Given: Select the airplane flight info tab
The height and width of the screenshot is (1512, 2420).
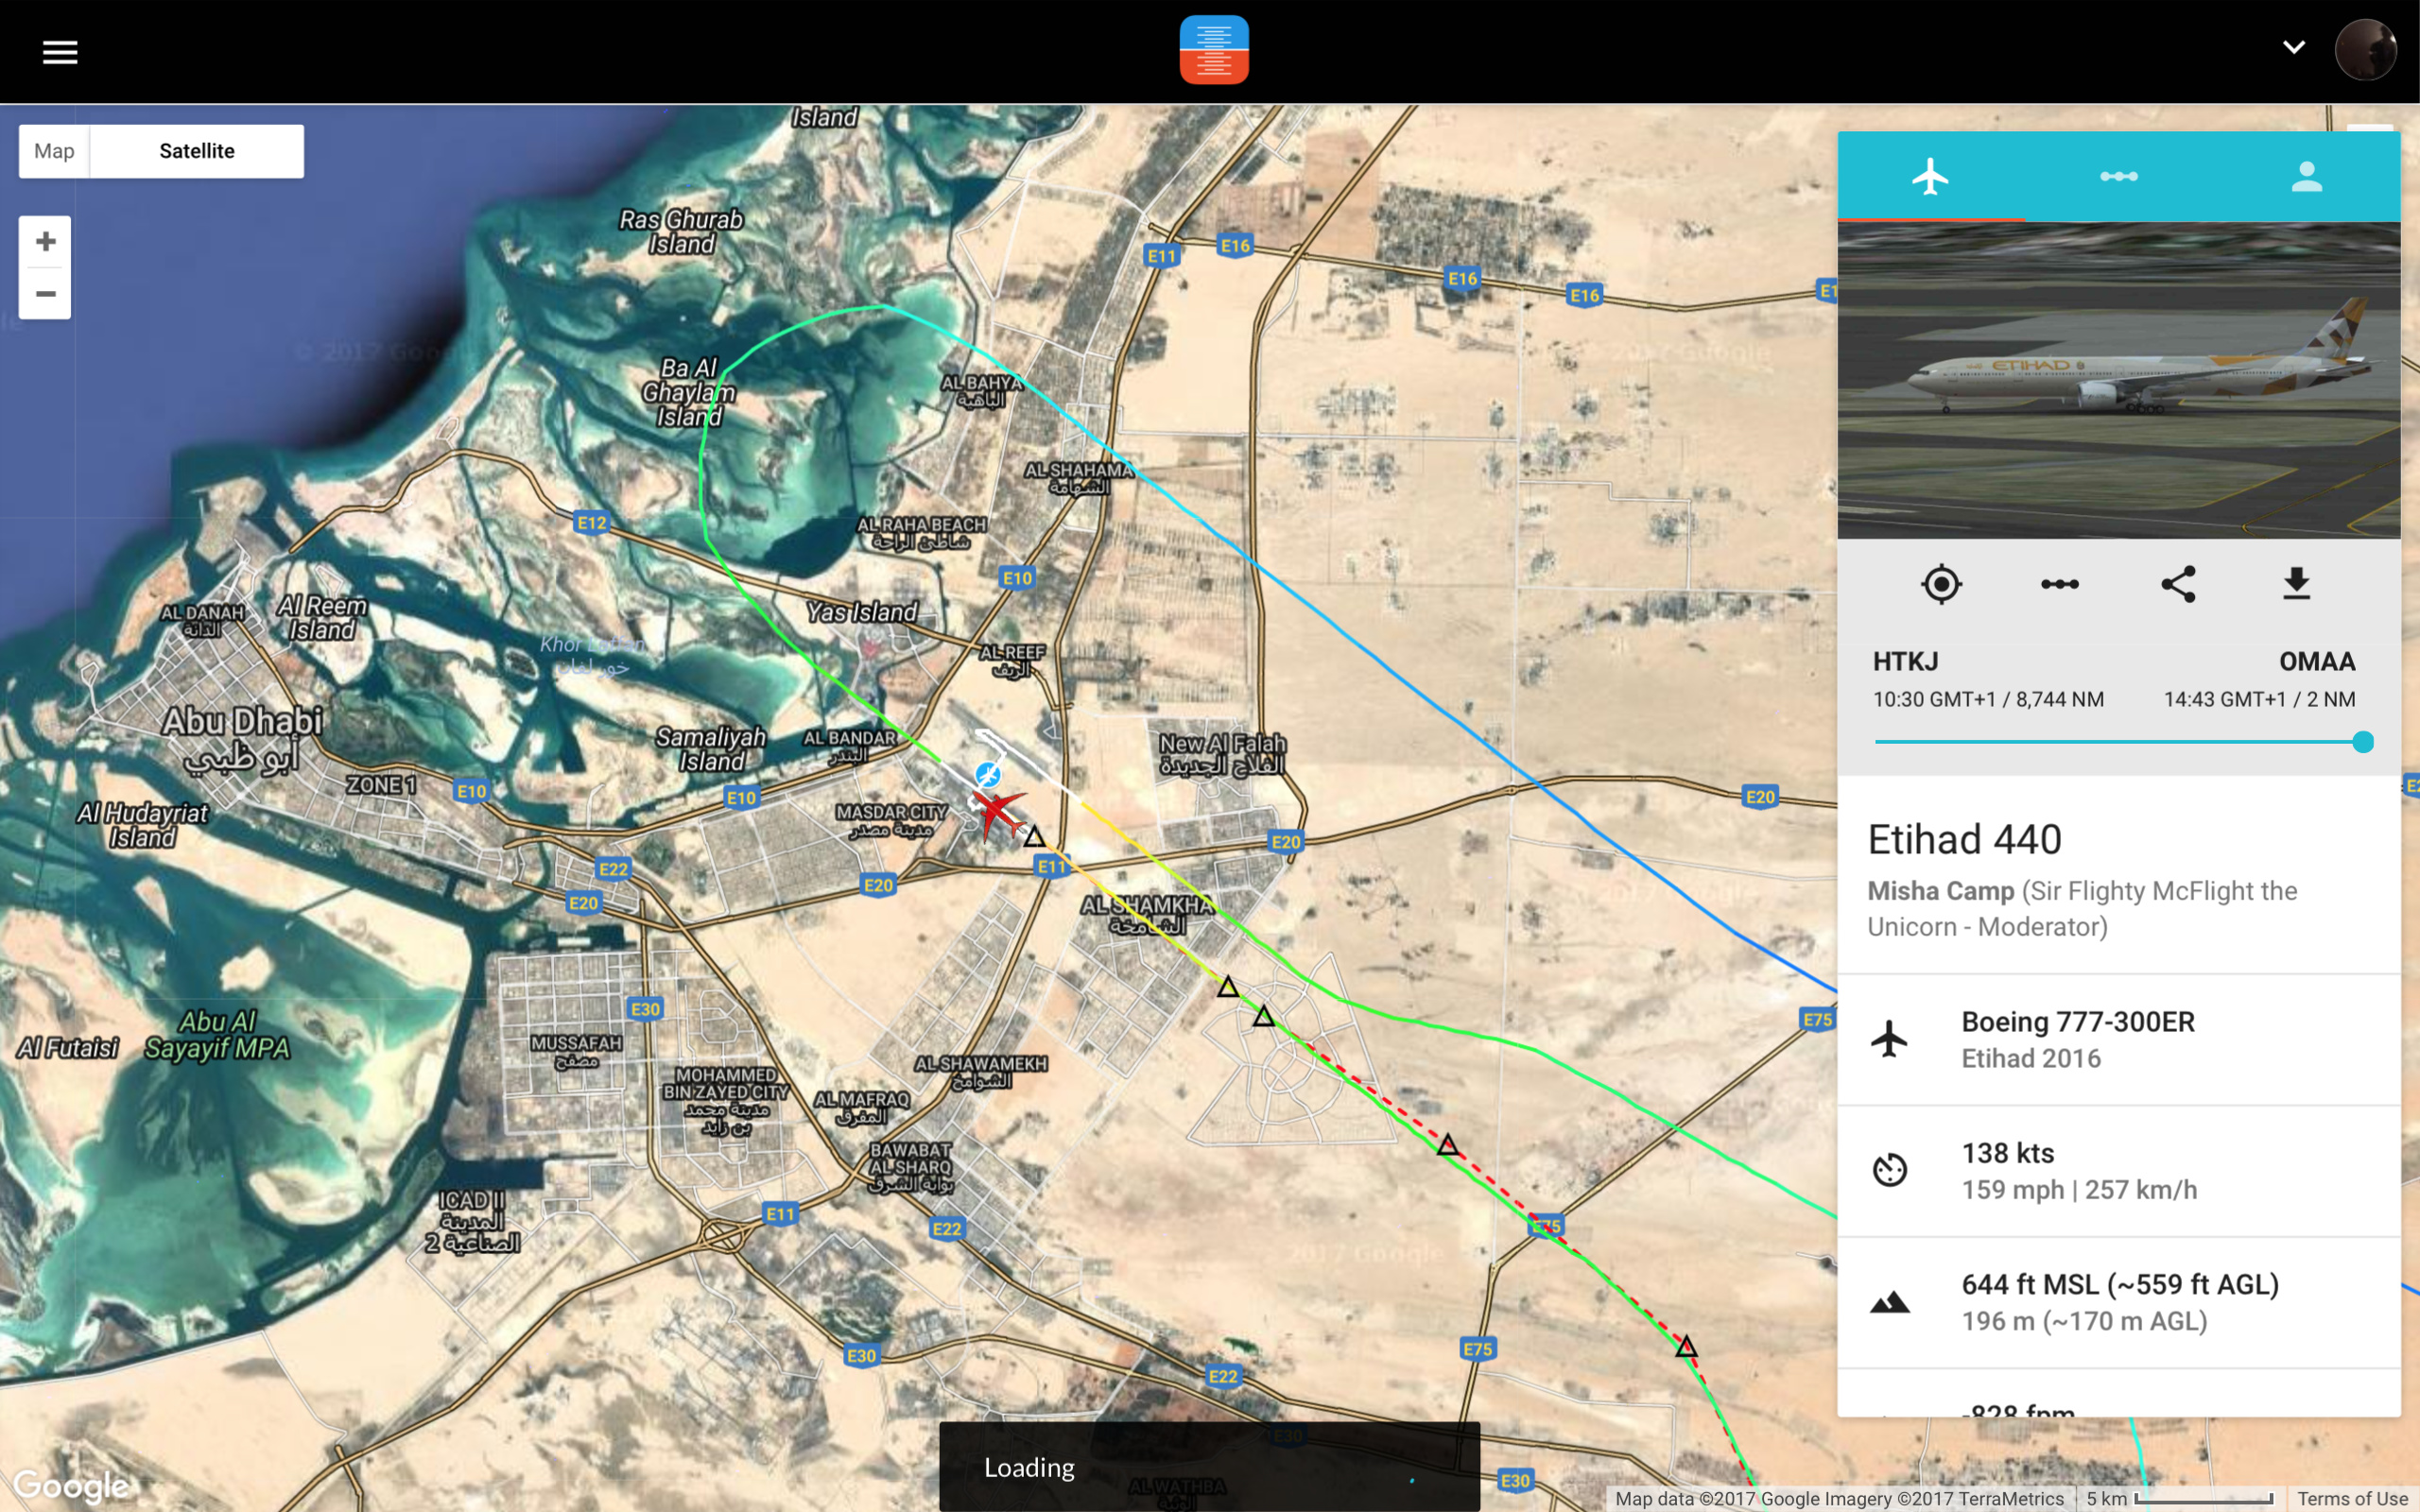Looking at the screenshot, I should (1930, 177).
